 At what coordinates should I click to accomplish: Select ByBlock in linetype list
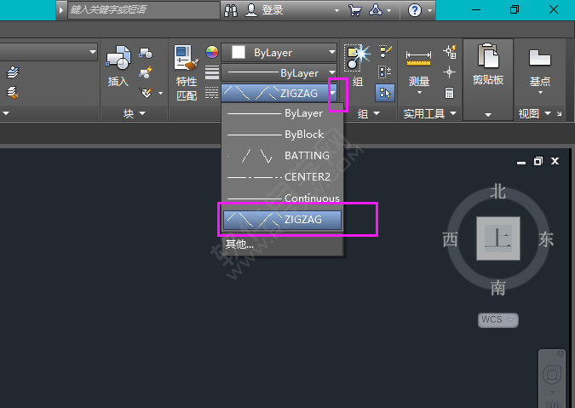click(282, 135)
